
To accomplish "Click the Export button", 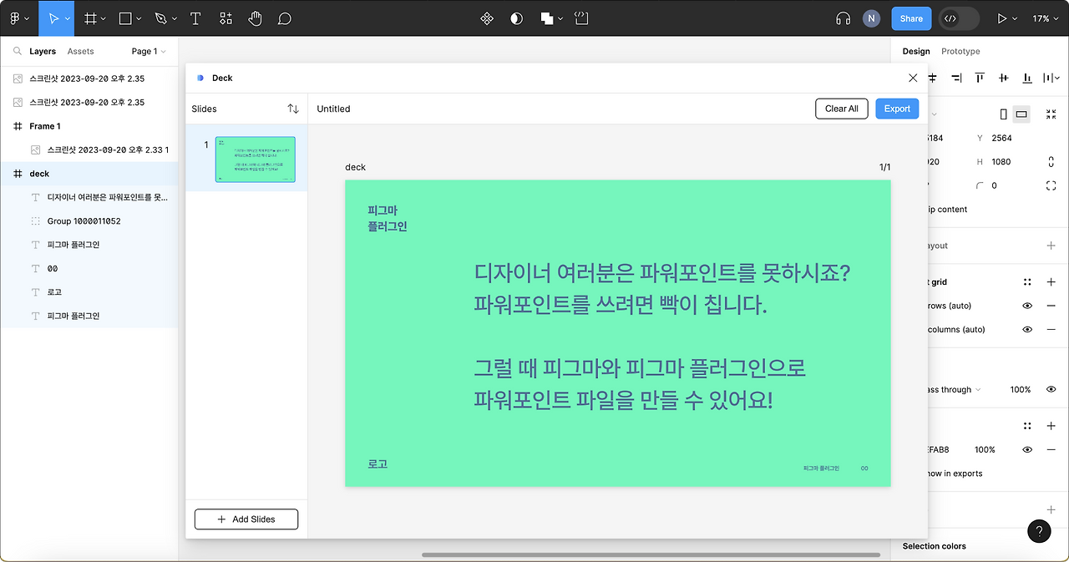I will click(897, 109).
